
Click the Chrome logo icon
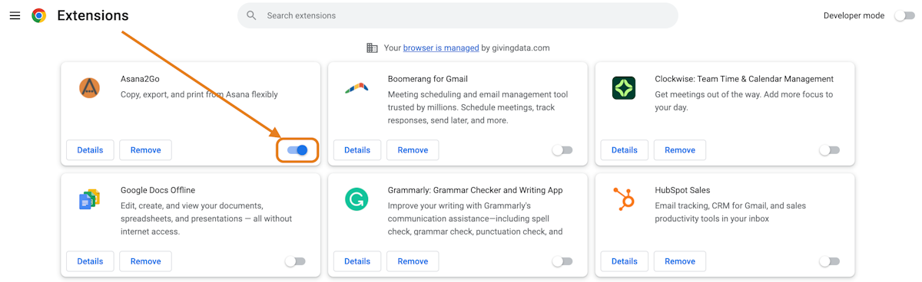38,15
